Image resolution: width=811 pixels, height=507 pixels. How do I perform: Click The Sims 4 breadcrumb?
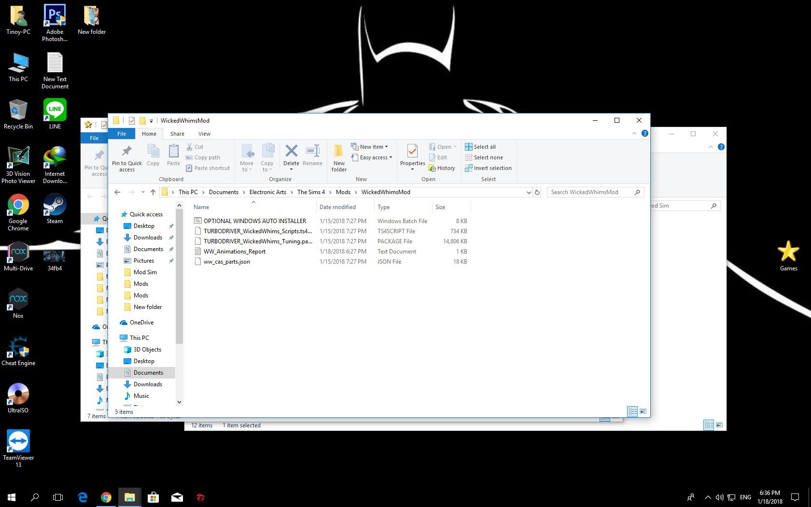311,192
